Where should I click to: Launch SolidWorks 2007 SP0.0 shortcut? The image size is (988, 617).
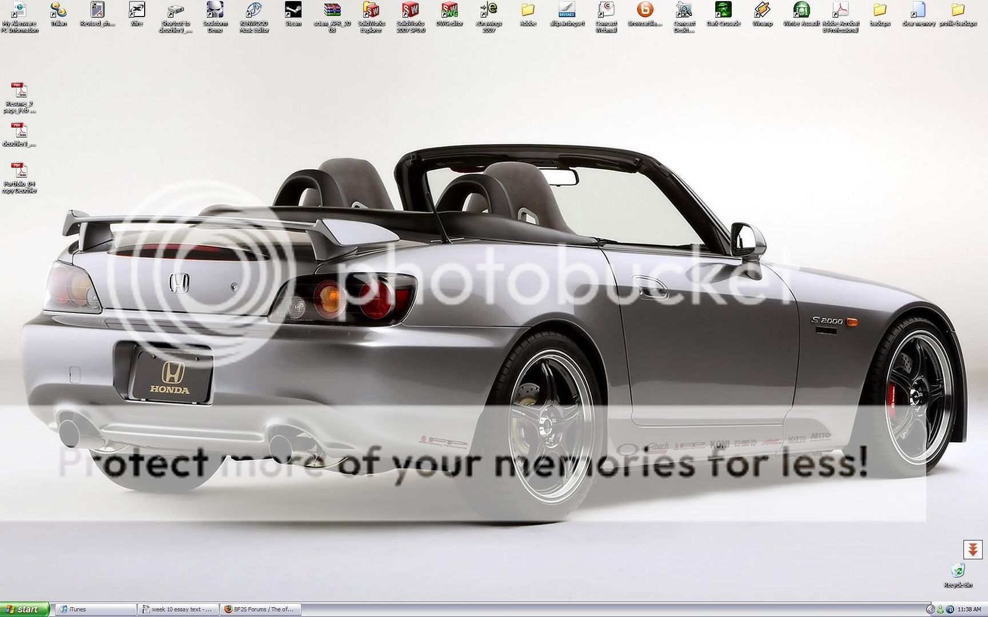point(411,17)
